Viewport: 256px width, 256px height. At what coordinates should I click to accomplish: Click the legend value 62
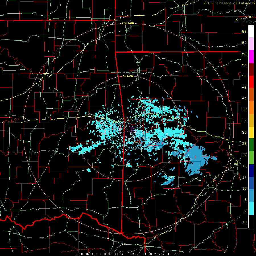tap(244, 43)
